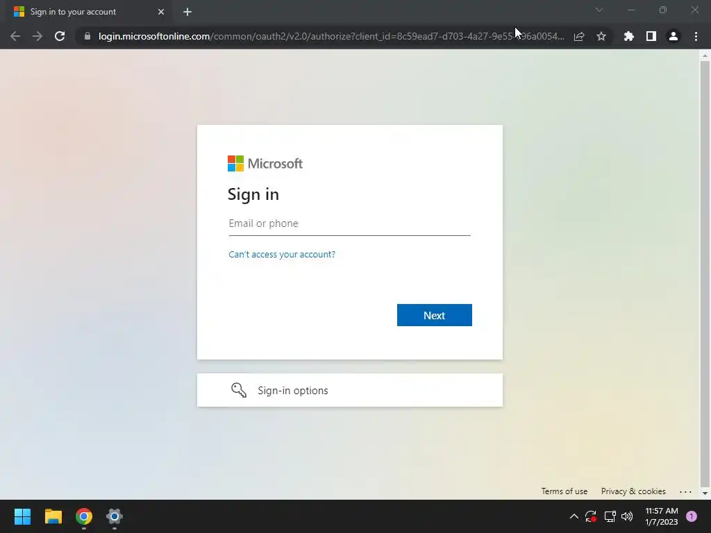The image size is (711, 533).
Task: Open the Windows Start menu
Action: click(22, 516)
